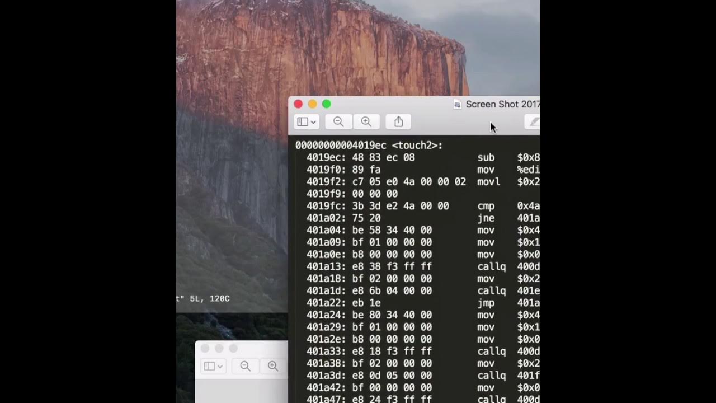
Task: Click the jmp instruction mnemonic
Action: 486,303
